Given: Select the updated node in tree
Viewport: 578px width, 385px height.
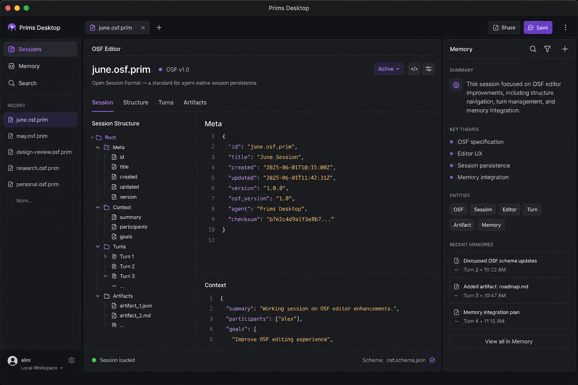Looking at the screenshot, I should click(x=125, y=187).
